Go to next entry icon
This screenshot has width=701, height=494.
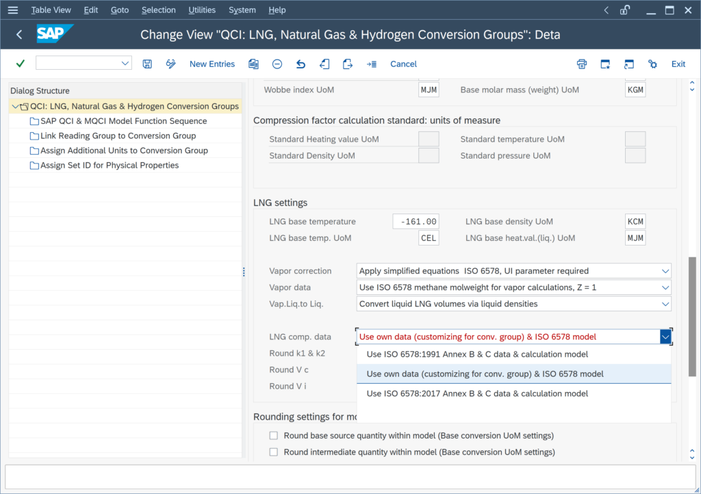(x=347, y=64)
